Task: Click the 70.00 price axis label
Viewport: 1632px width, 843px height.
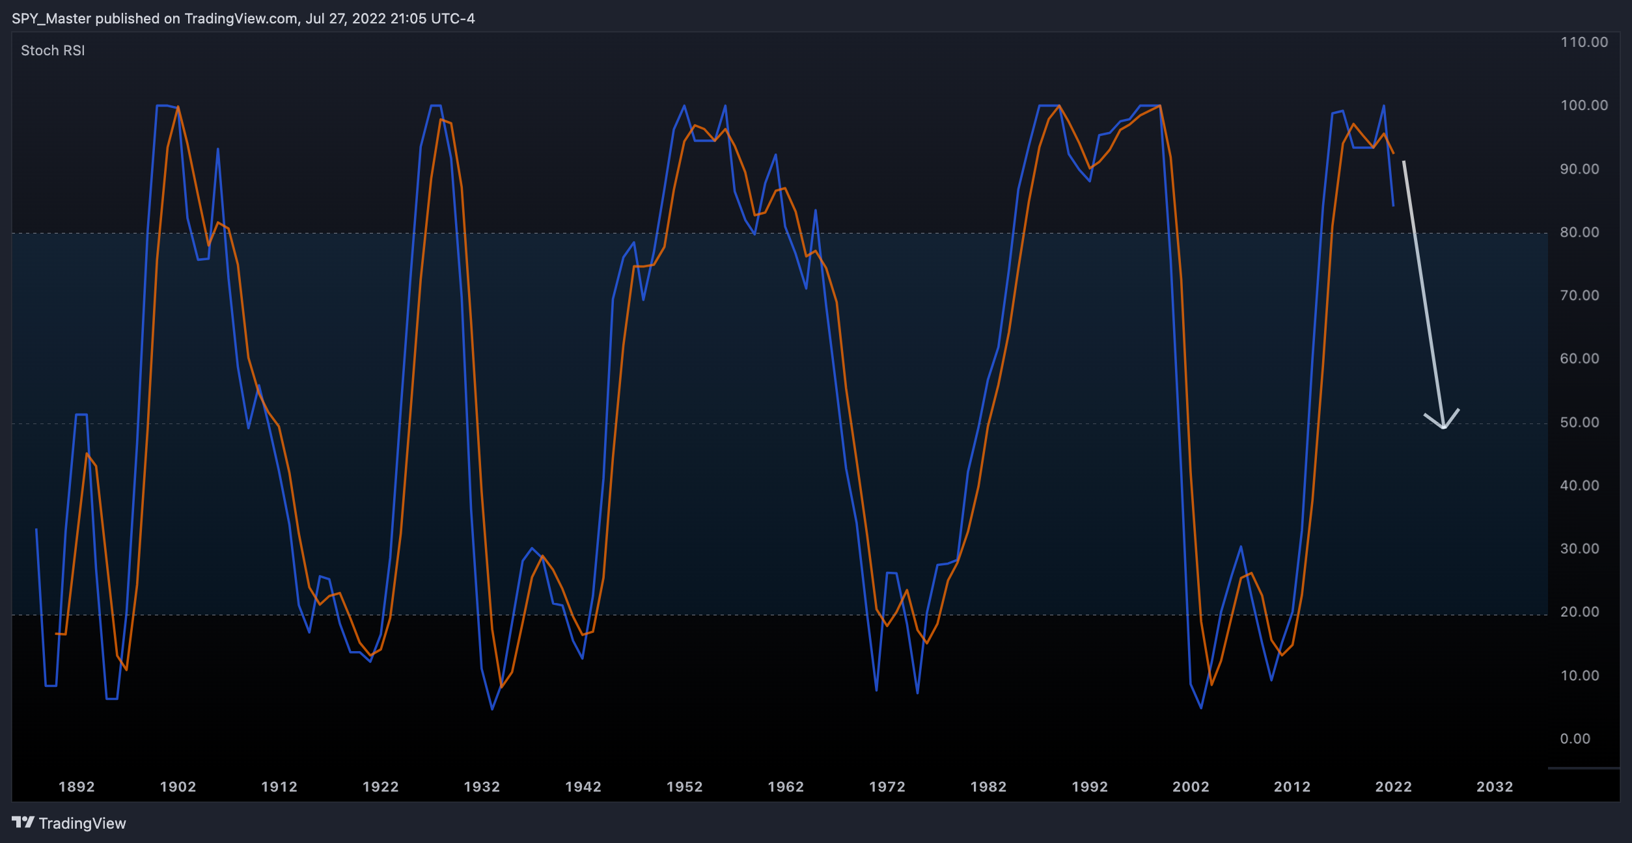Action: [1579, 295]
